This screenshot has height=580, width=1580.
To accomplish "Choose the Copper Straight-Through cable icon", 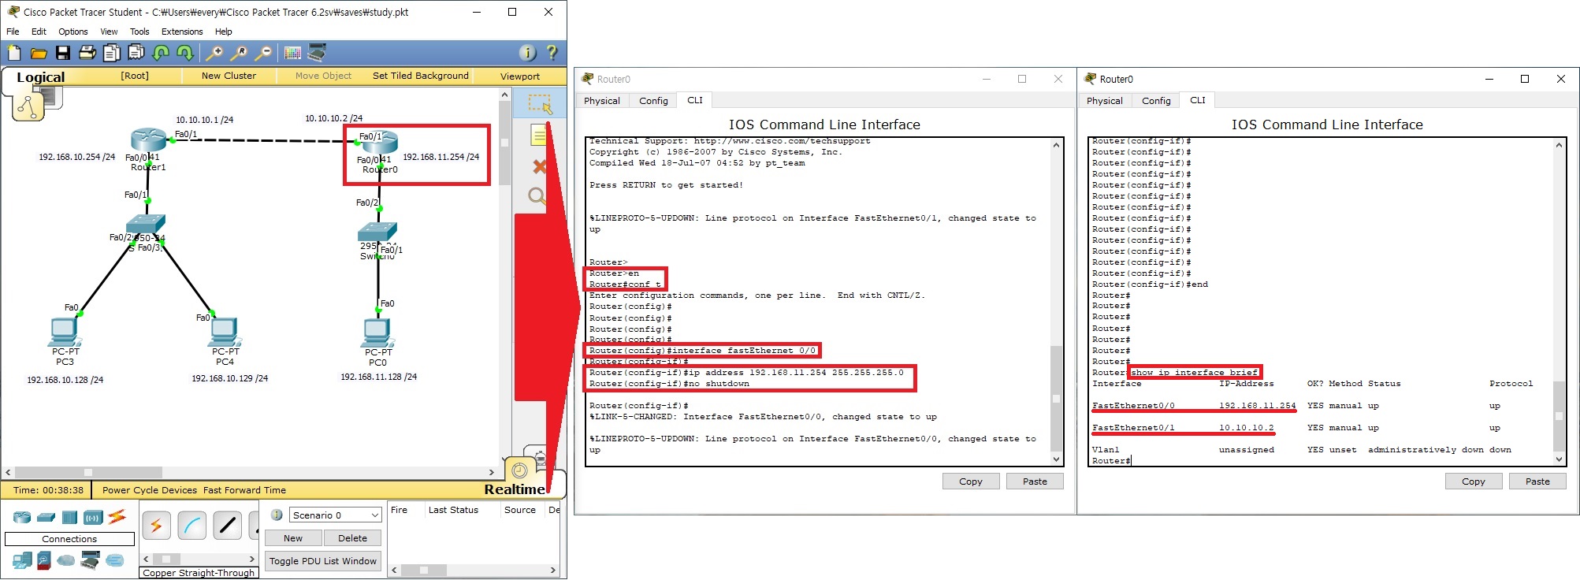I will (227, 526).
